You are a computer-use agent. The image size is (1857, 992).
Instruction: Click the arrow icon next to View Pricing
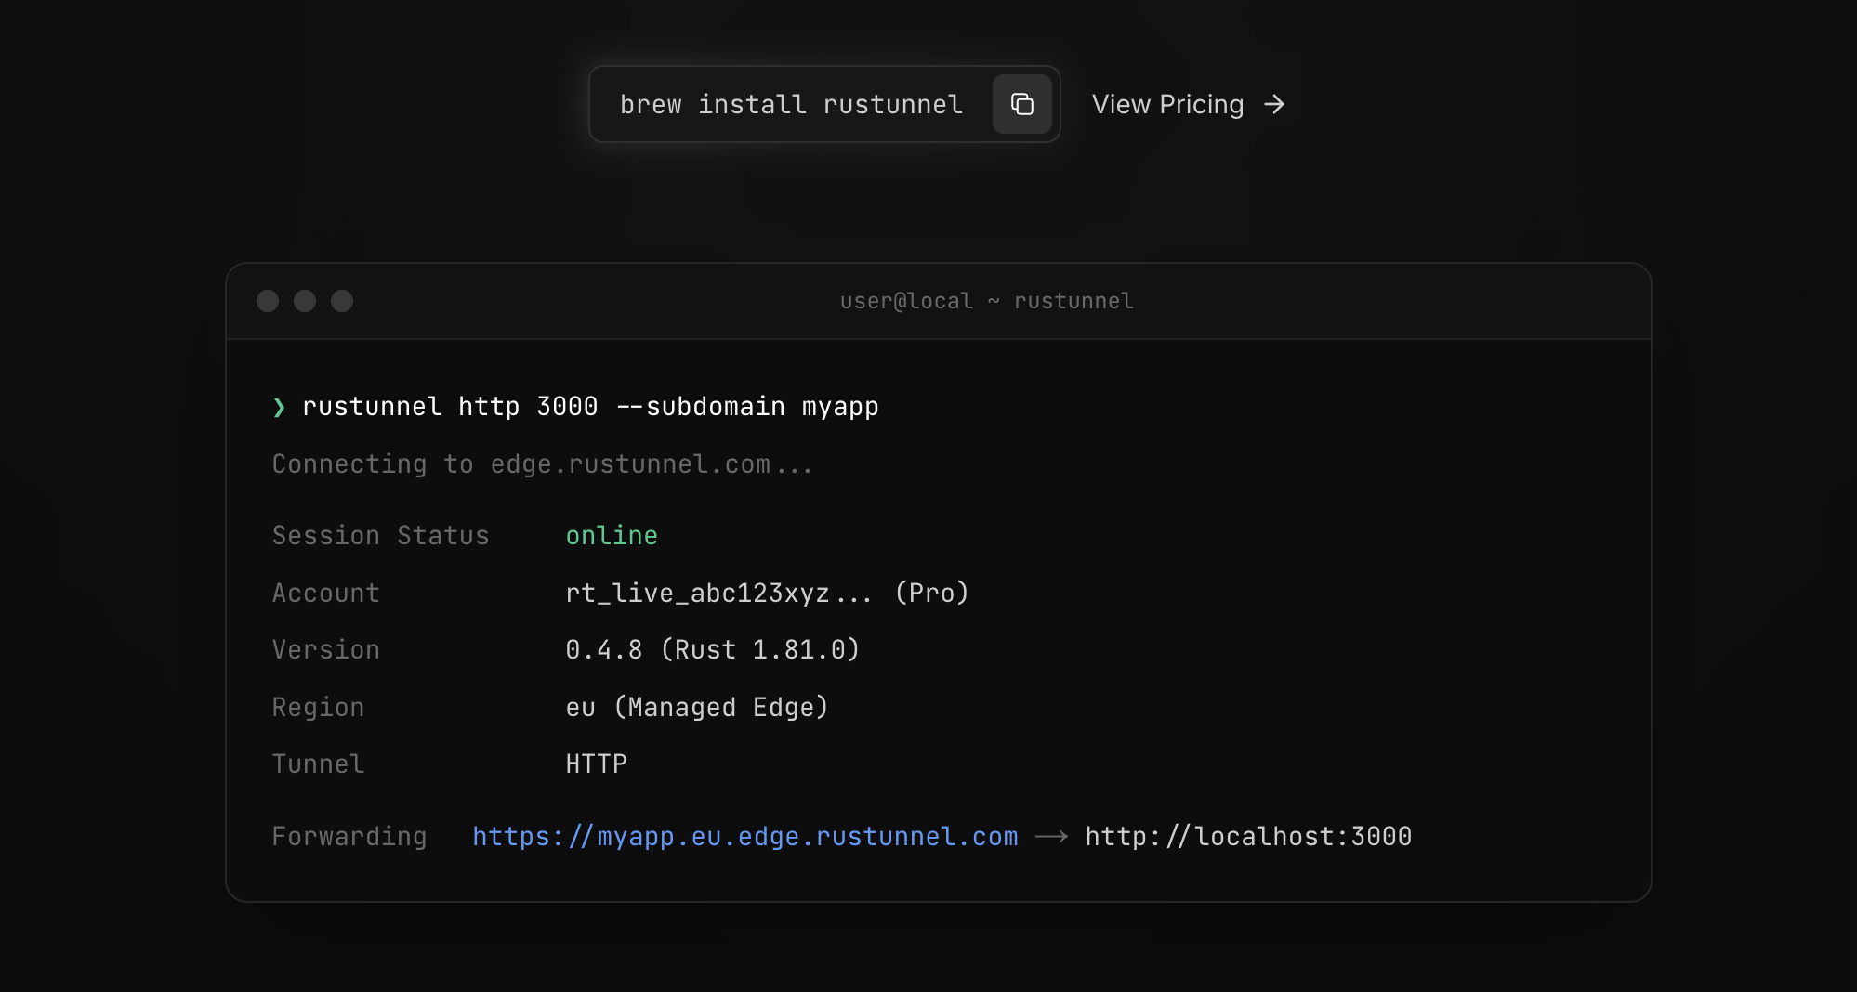pos(1274,104)
